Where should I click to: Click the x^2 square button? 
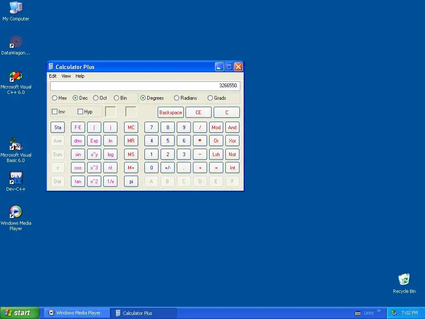click(94, 181)
